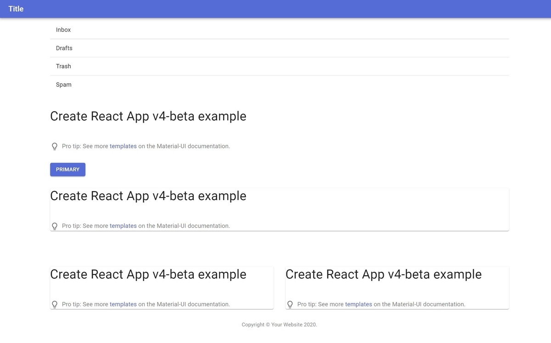Click the lightbulb icon in the bottom-left card
Image resolution: width=551 pixels, height=343 pixels.
pyautogui.click(x=55, y=304)
